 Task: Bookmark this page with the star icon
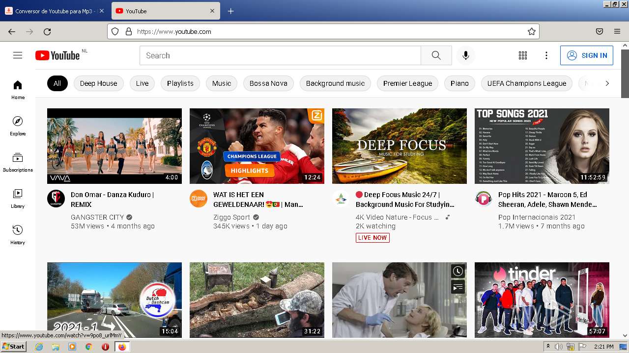532,31
